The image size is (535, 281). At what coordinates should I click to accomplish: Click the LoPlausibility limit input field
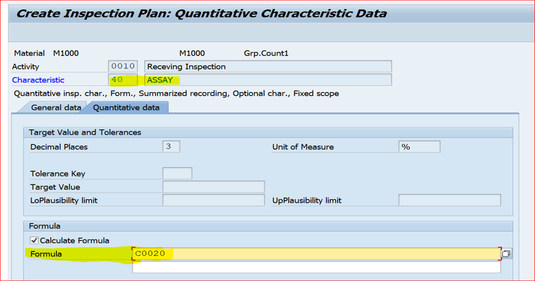click(213, 200)
